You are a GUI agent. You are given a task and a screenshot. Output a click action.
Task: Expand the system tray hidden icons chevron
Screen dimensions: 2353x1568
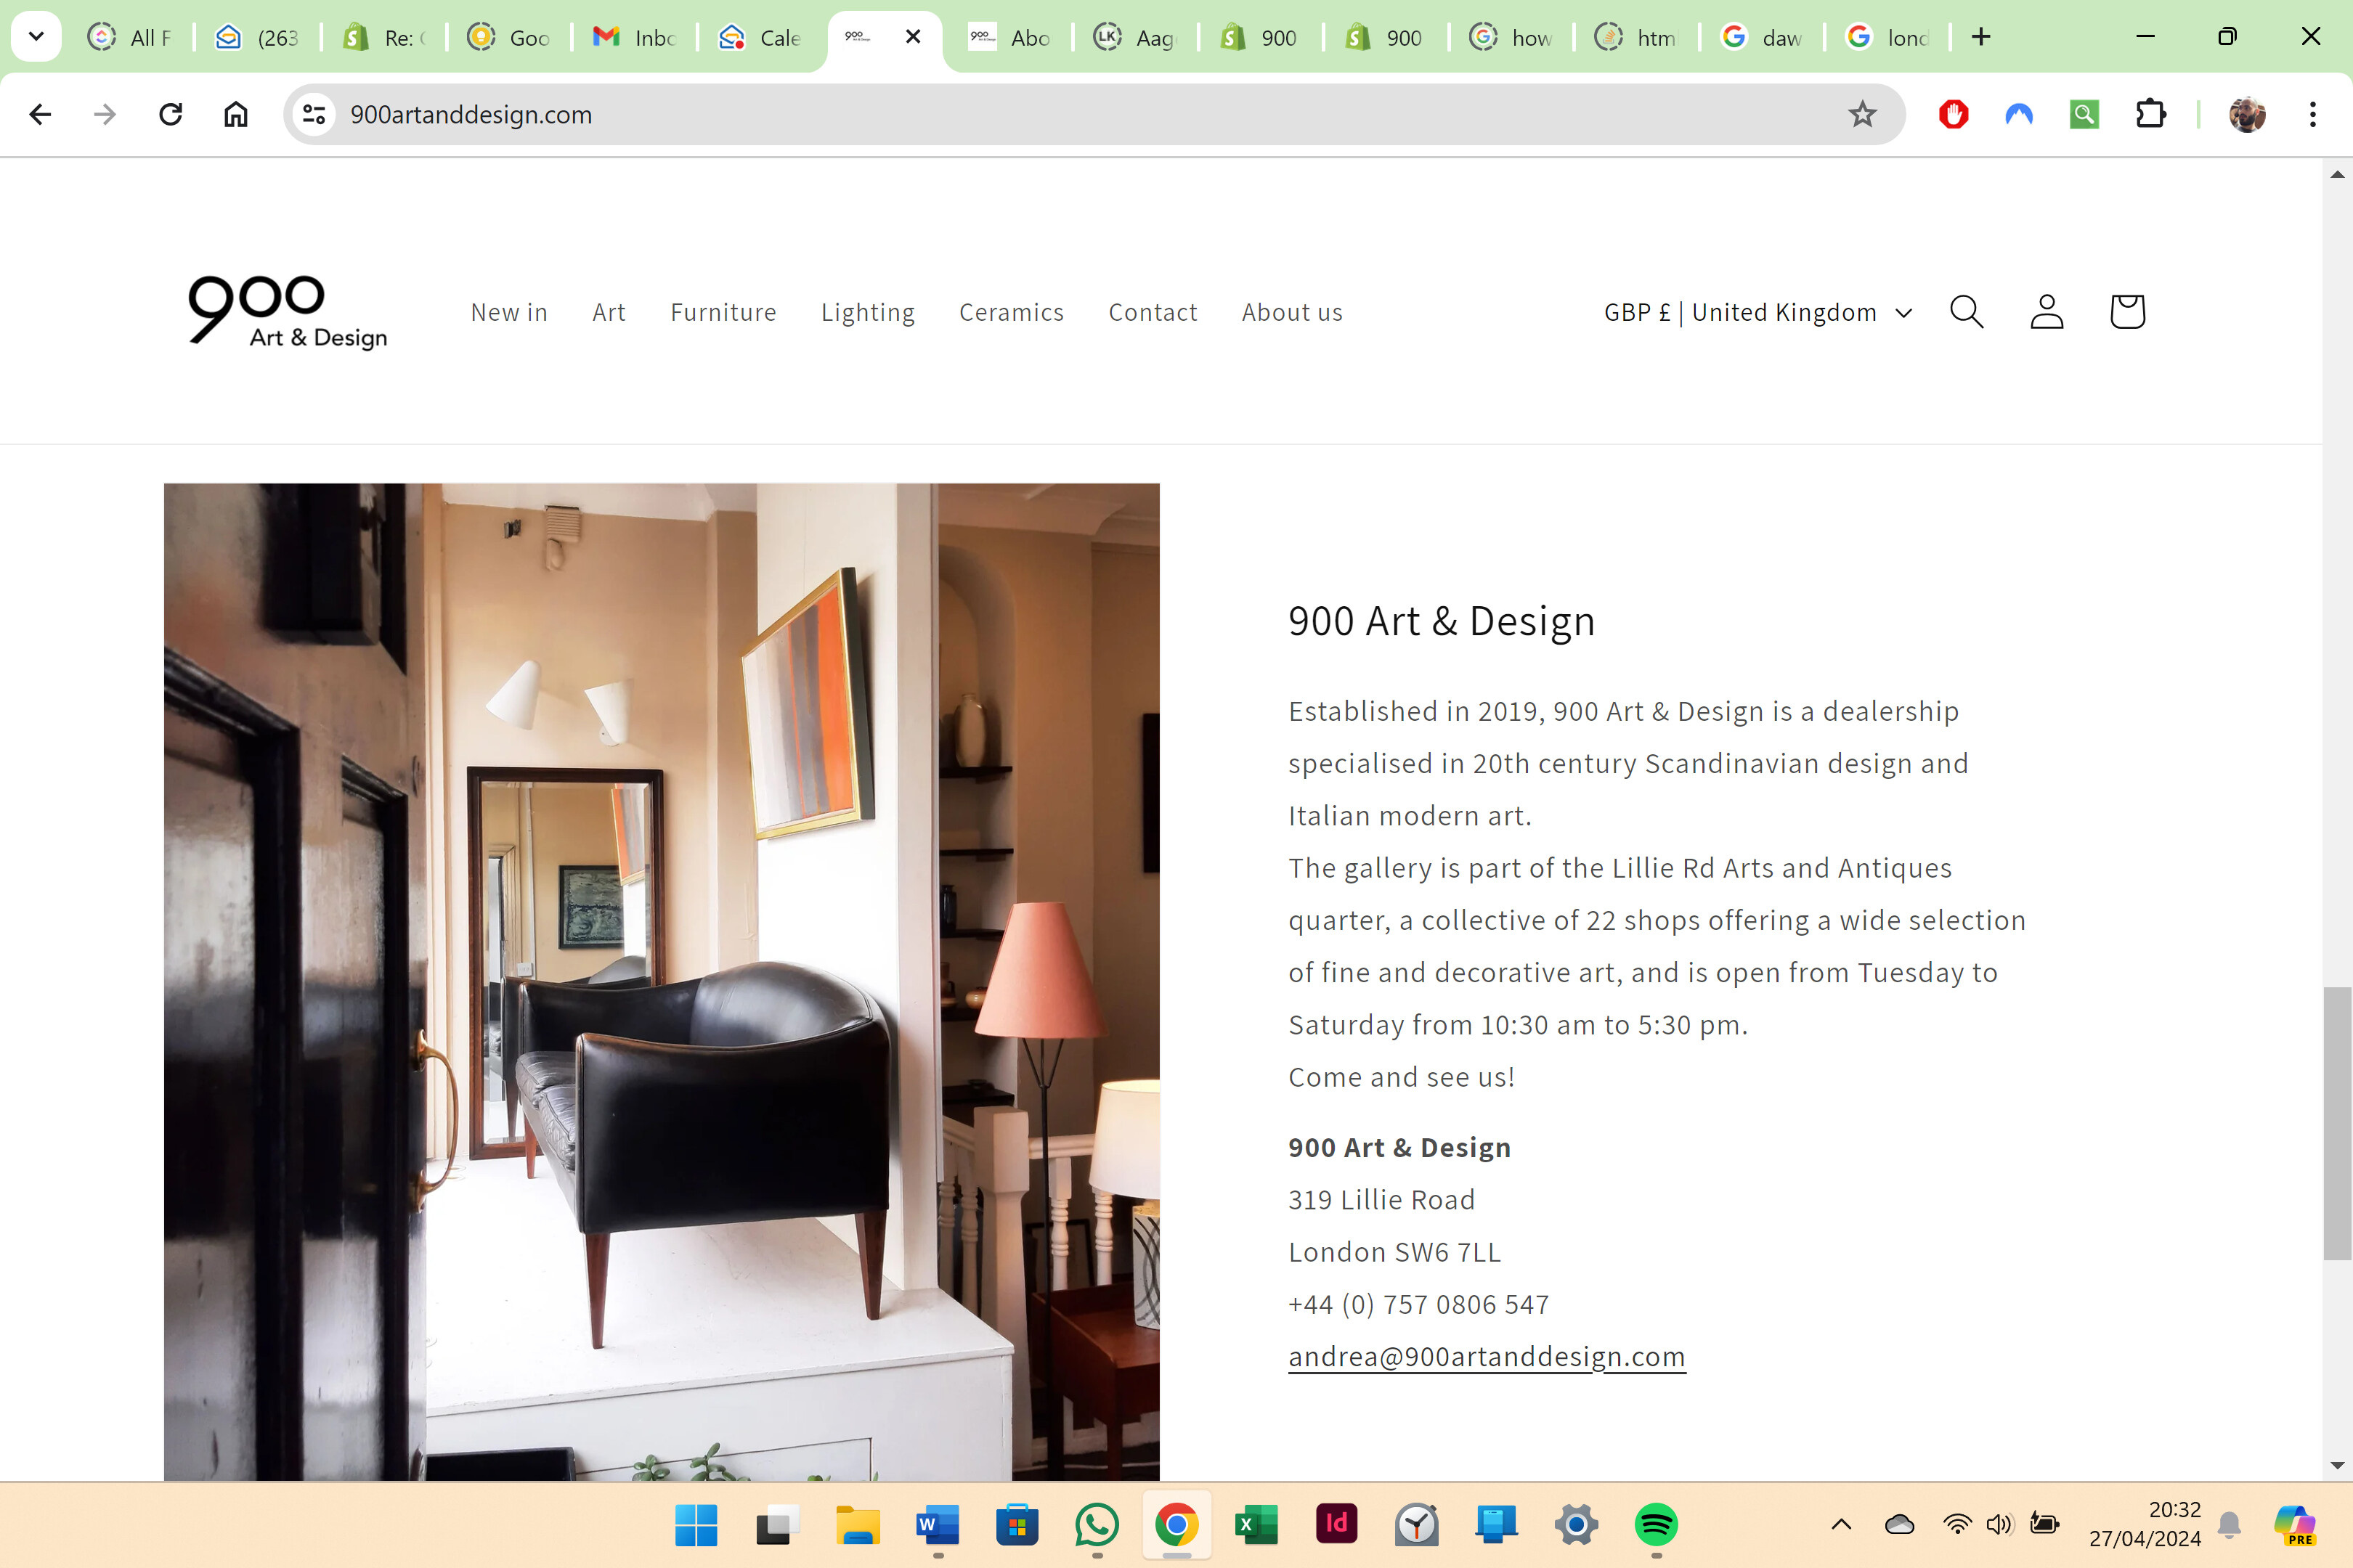tap(1841, 1525)
